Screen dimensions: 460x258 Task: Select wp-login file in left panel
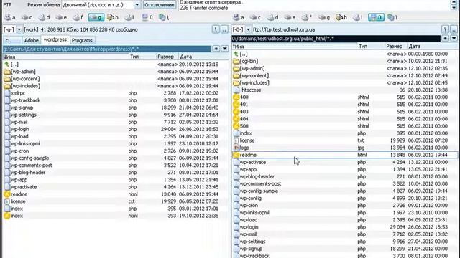(116, 129)
